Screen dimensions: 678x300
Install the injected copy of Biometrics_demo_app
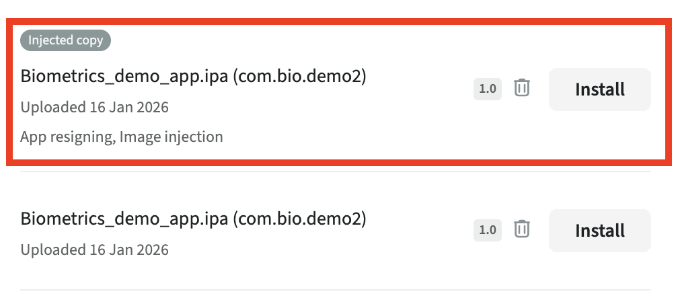point(599,89)
